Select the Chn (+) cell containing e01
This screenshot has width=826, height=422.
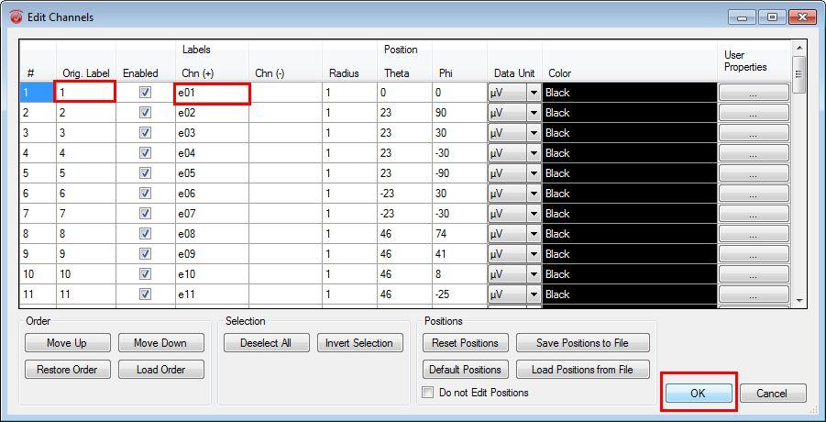click(x=212, y=93)
